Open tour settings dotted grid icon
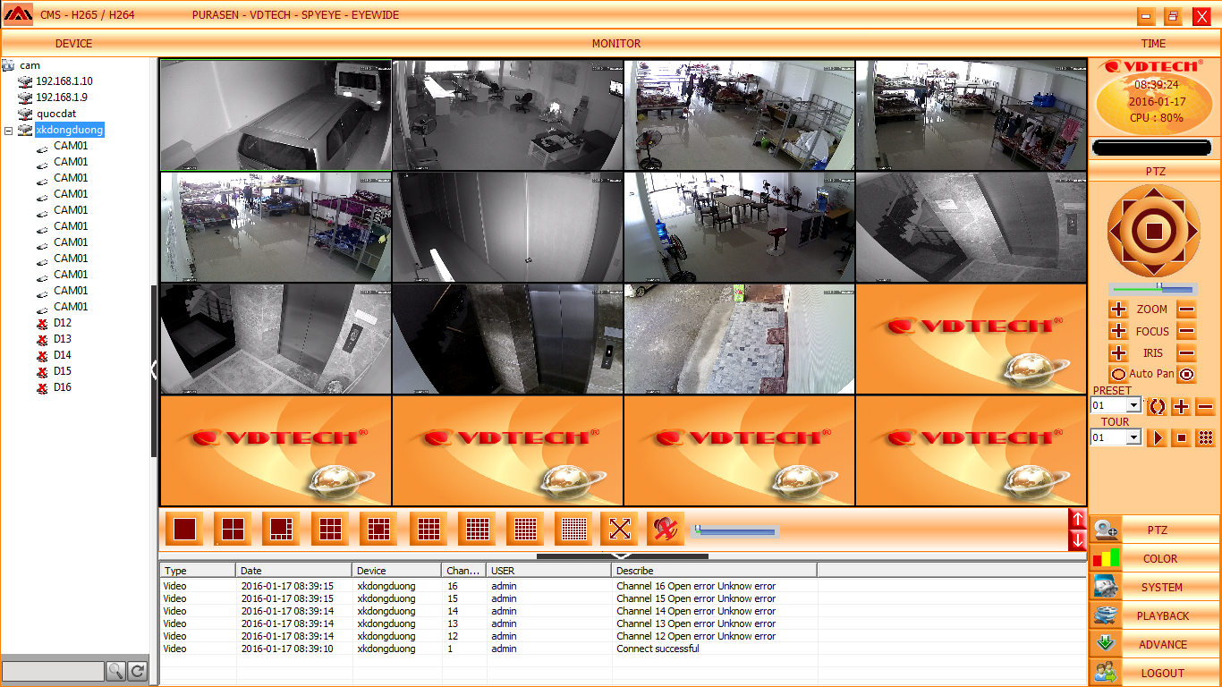The width and height of the screenshot is (1222, 687). click(1206, 438)
